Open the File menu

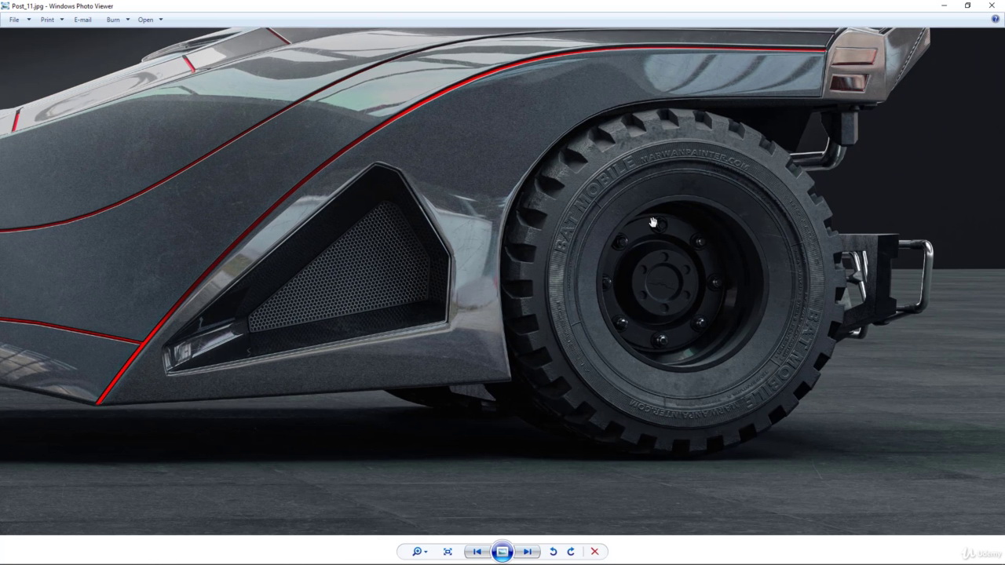(14, 20)
